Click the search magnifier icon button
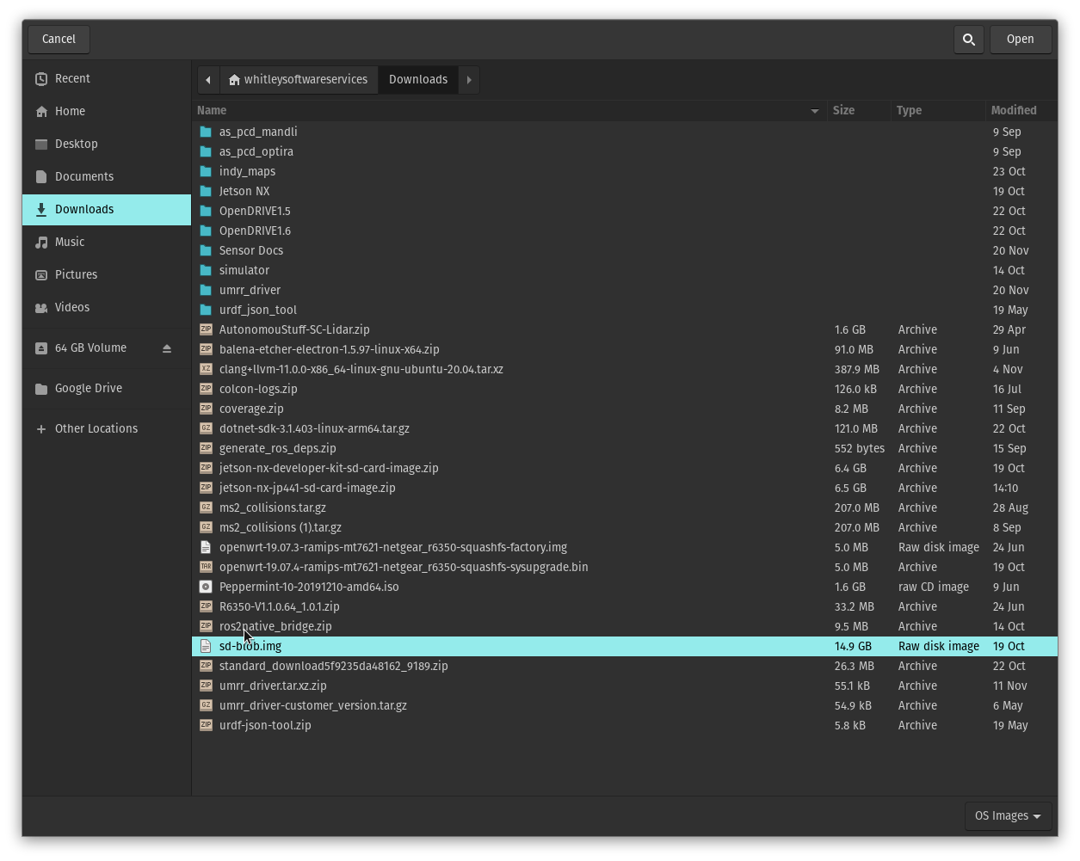1080x861 pixels. [969, 40]
